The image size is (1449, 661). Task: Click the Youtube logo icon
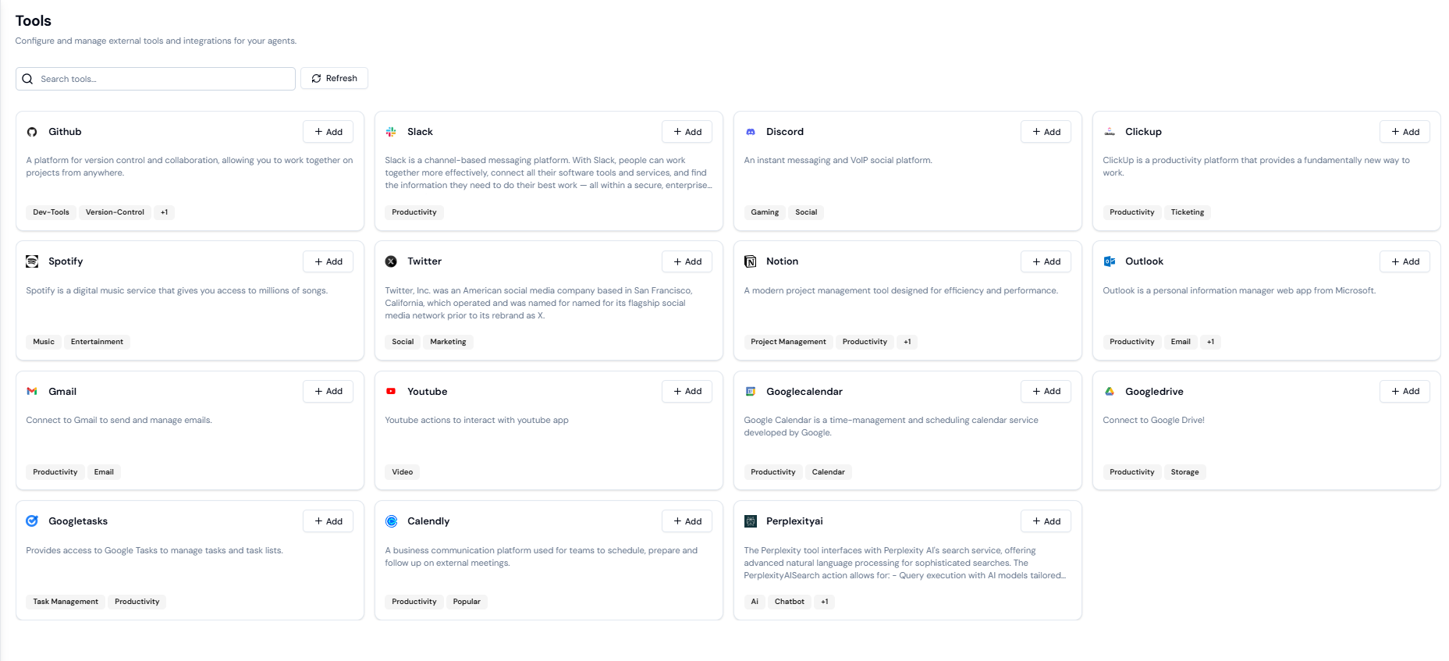391,392
